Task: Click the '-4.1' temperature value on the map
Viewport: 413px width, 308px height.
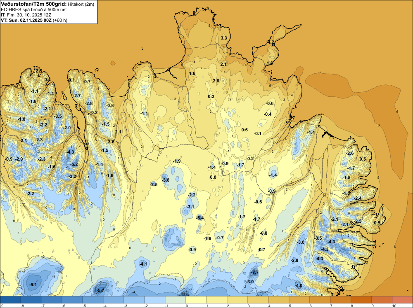Action: (x=143, y=264)
